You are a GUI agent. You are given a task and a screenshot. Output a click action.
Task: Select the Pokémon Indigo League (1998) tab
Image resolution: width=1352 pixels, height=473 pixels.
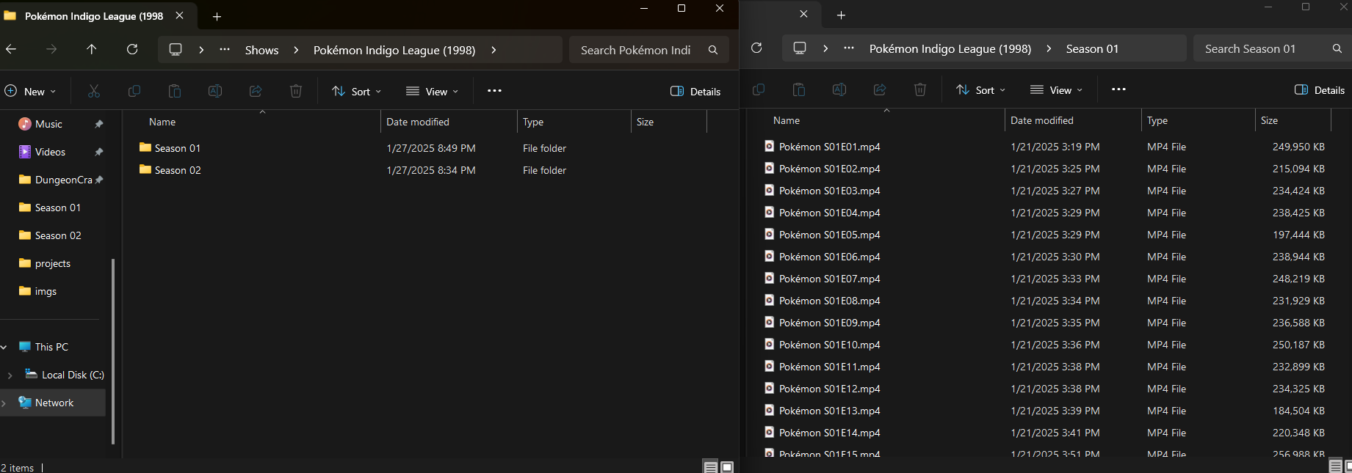94,15
